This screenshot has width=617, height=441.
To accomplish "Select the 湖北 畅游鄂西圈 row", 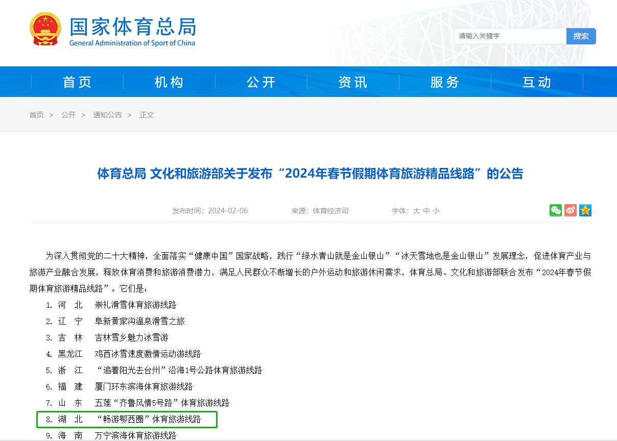I will click(x=127, y=420).
